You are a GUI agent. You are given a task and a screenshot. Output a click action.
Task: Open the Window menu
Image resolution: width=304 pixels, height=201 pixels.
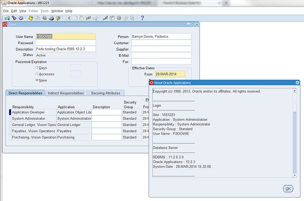pos(57,11)
